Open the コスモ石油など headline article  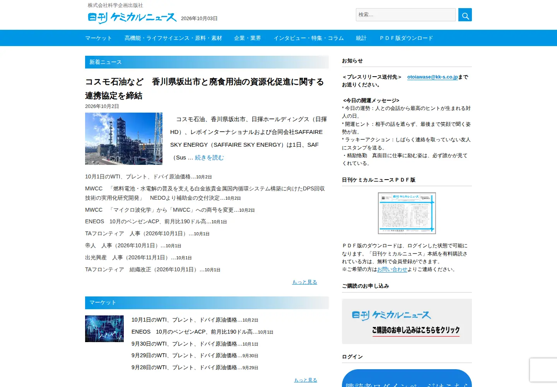(x=205, y=89)
